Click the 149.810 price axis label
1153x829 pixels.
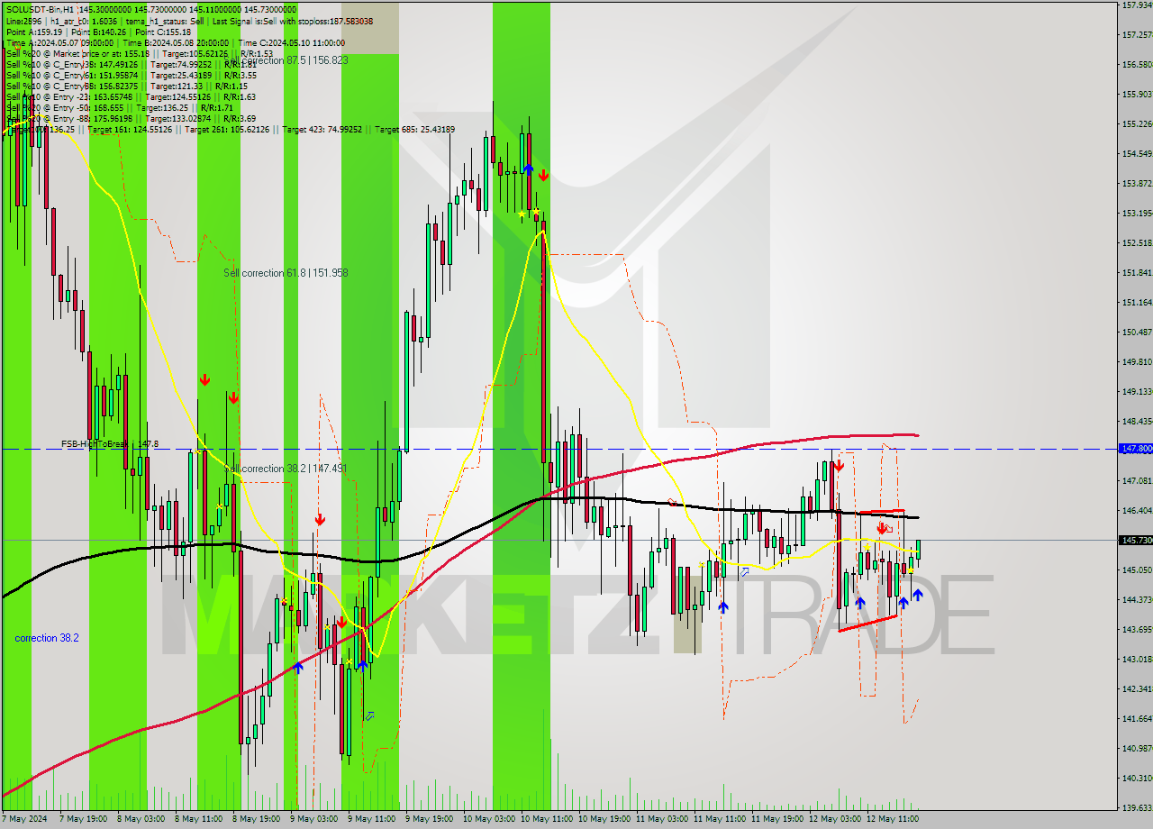click(1138, 361)
